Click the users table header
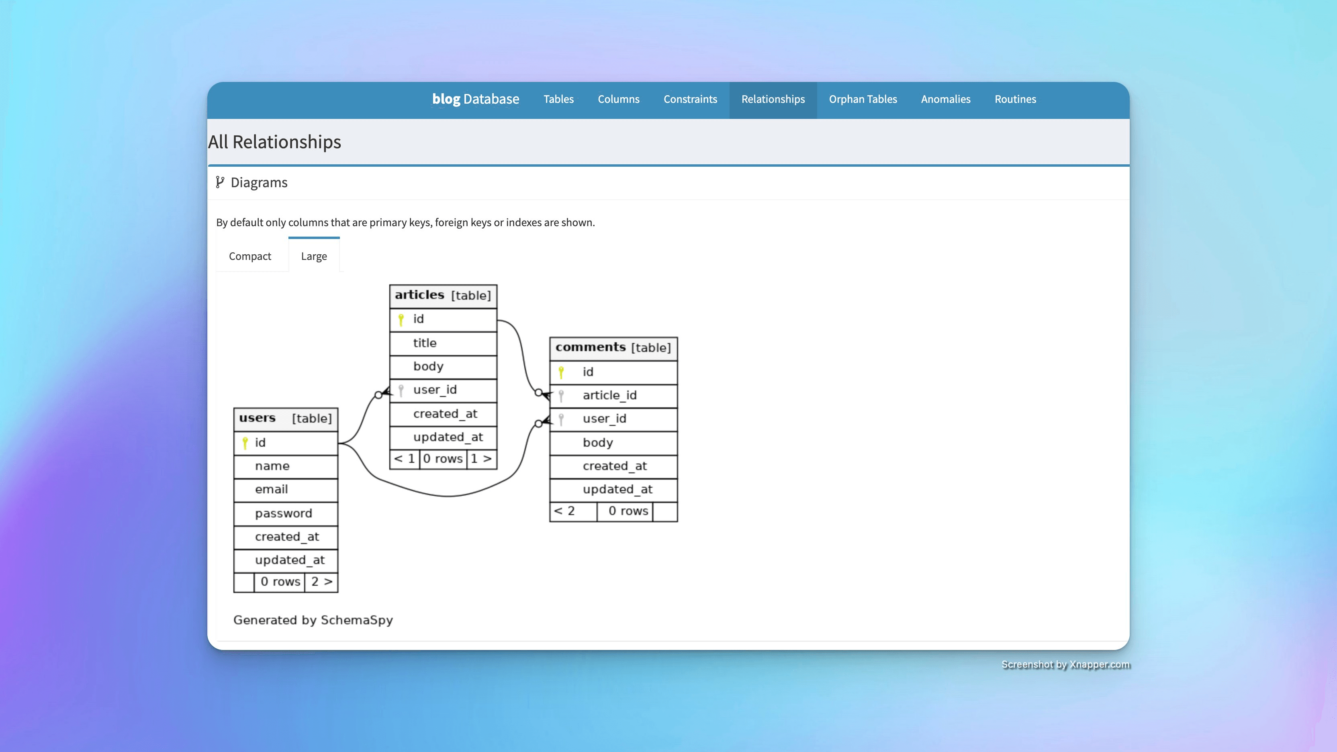 286,418
